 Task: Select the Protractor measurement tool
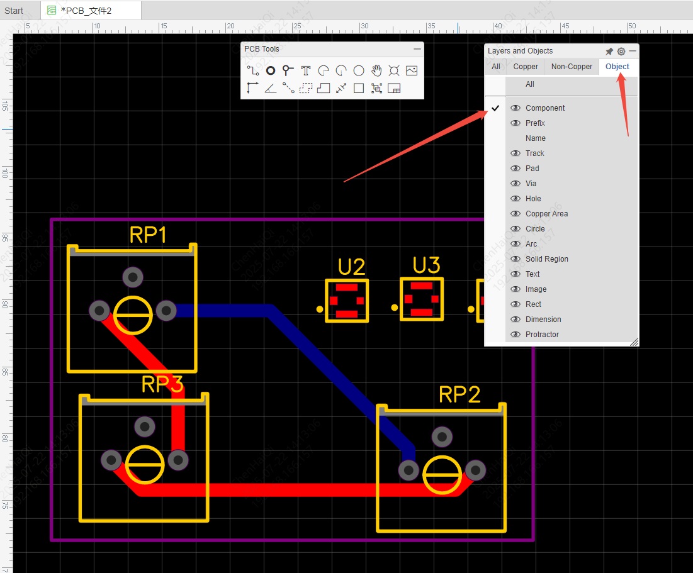coord(270,88)
